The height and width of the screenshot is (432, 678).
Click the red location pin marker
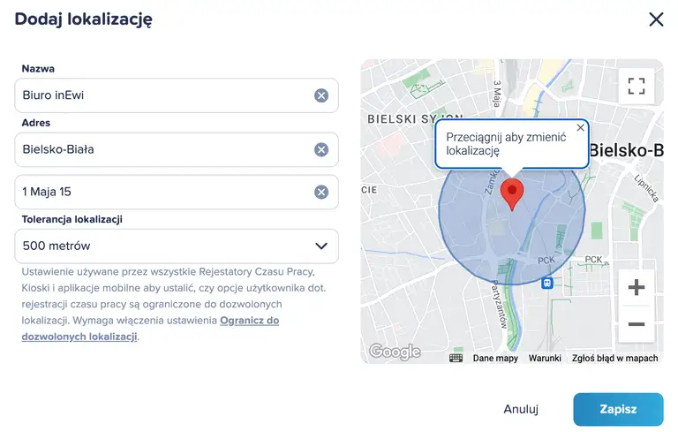pos(512,193)
